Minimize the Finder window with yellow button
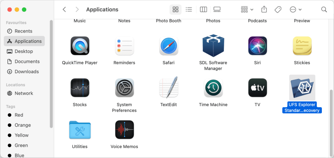The width and height of the screenshot is (334, 158). 17,10
